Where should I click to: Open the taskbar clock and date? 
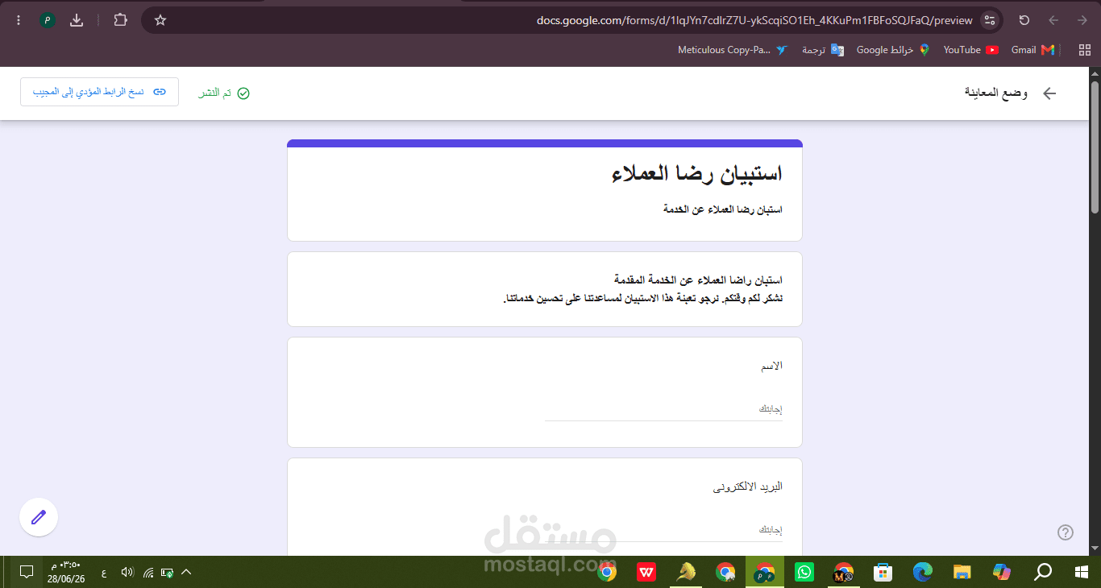click(x=65, y=572)
